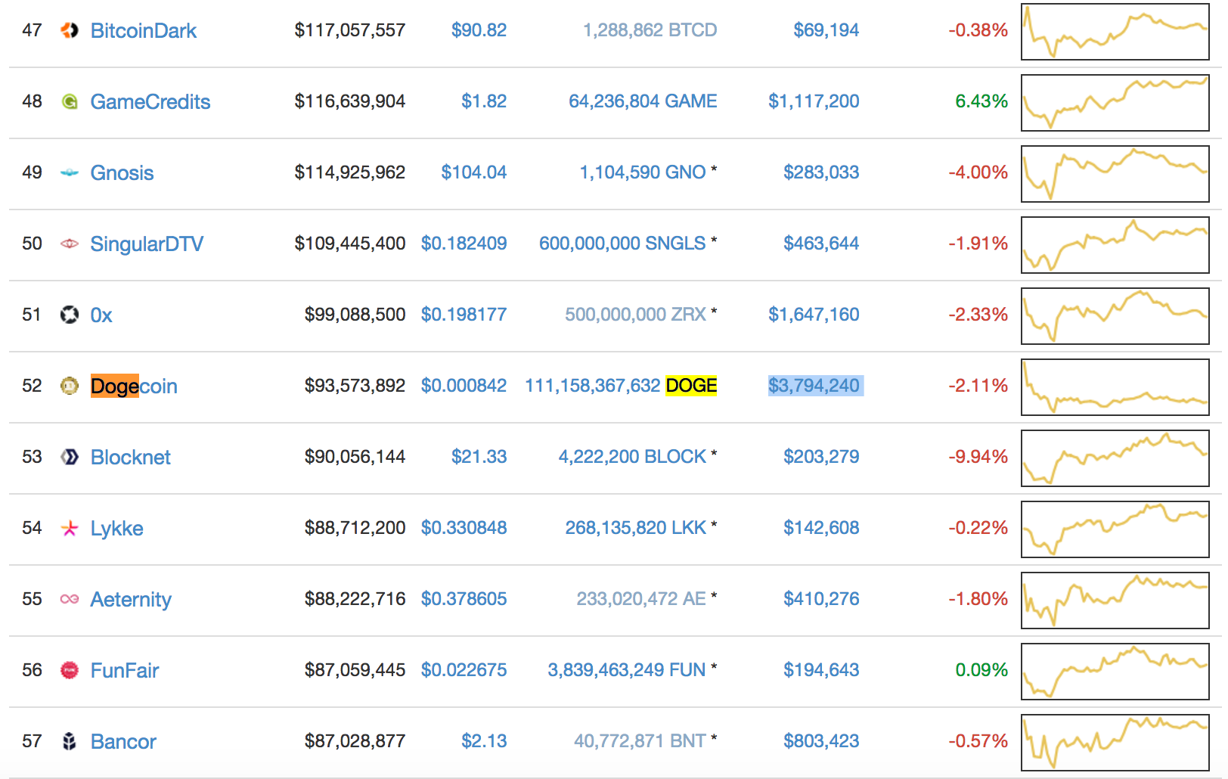Click 0x price $0.198177
Image resolution: width=1228 pixels, height=779 pixels.
pyautogui.click(x=464, y=315)
